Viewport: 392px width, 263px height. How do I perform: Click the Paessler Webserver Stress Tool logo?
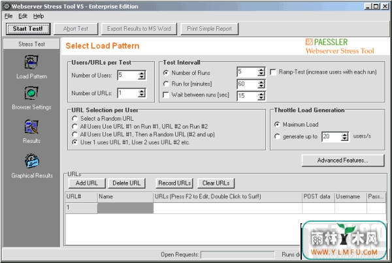(x=340, y=46)
